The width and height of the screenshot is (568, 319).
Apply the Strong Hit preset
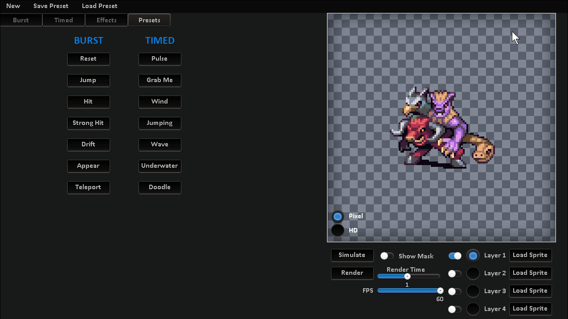tap(88, 123)
